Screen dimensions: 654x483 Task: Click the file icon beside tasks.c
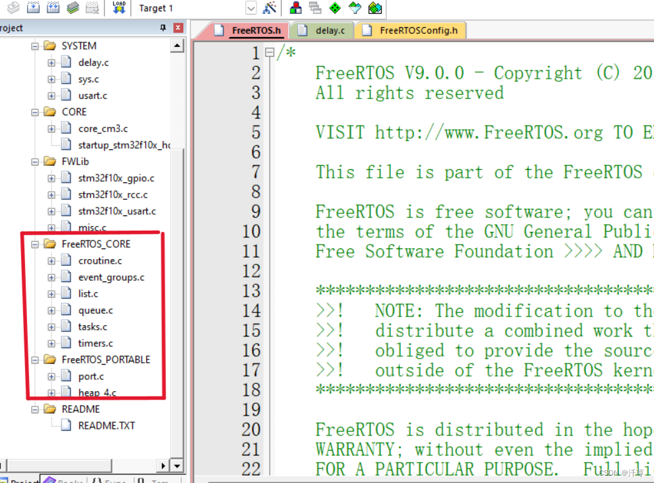66,326
